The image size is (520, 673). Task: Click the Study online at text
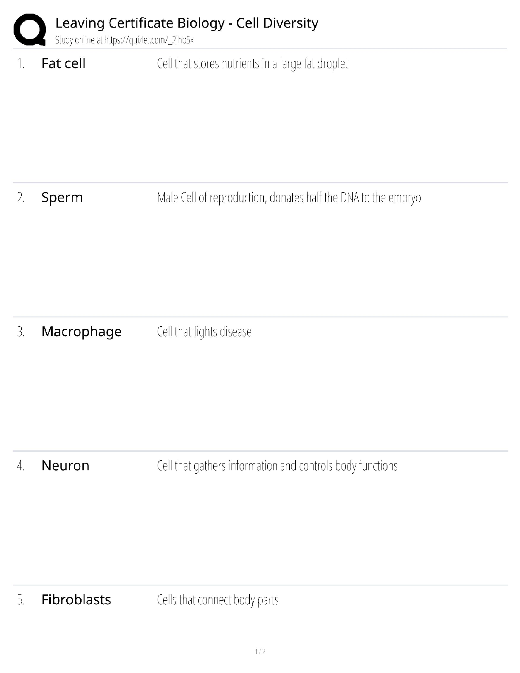pyautogui.click(x=79, y=40)
